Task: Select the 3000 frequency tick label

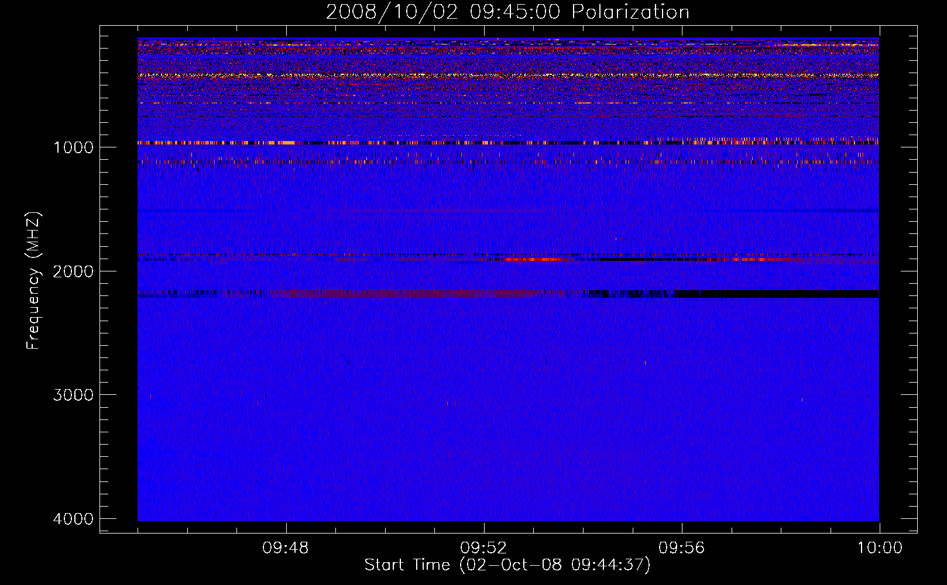Action: click(x=73, y=395)
